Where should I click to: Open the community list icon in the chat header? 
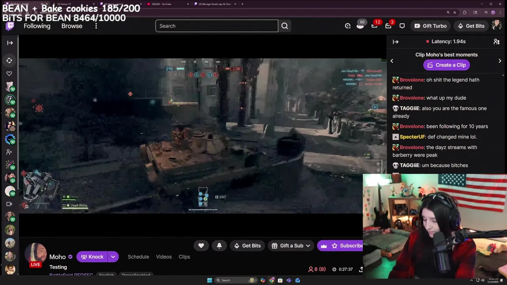(x=497, y=42)
